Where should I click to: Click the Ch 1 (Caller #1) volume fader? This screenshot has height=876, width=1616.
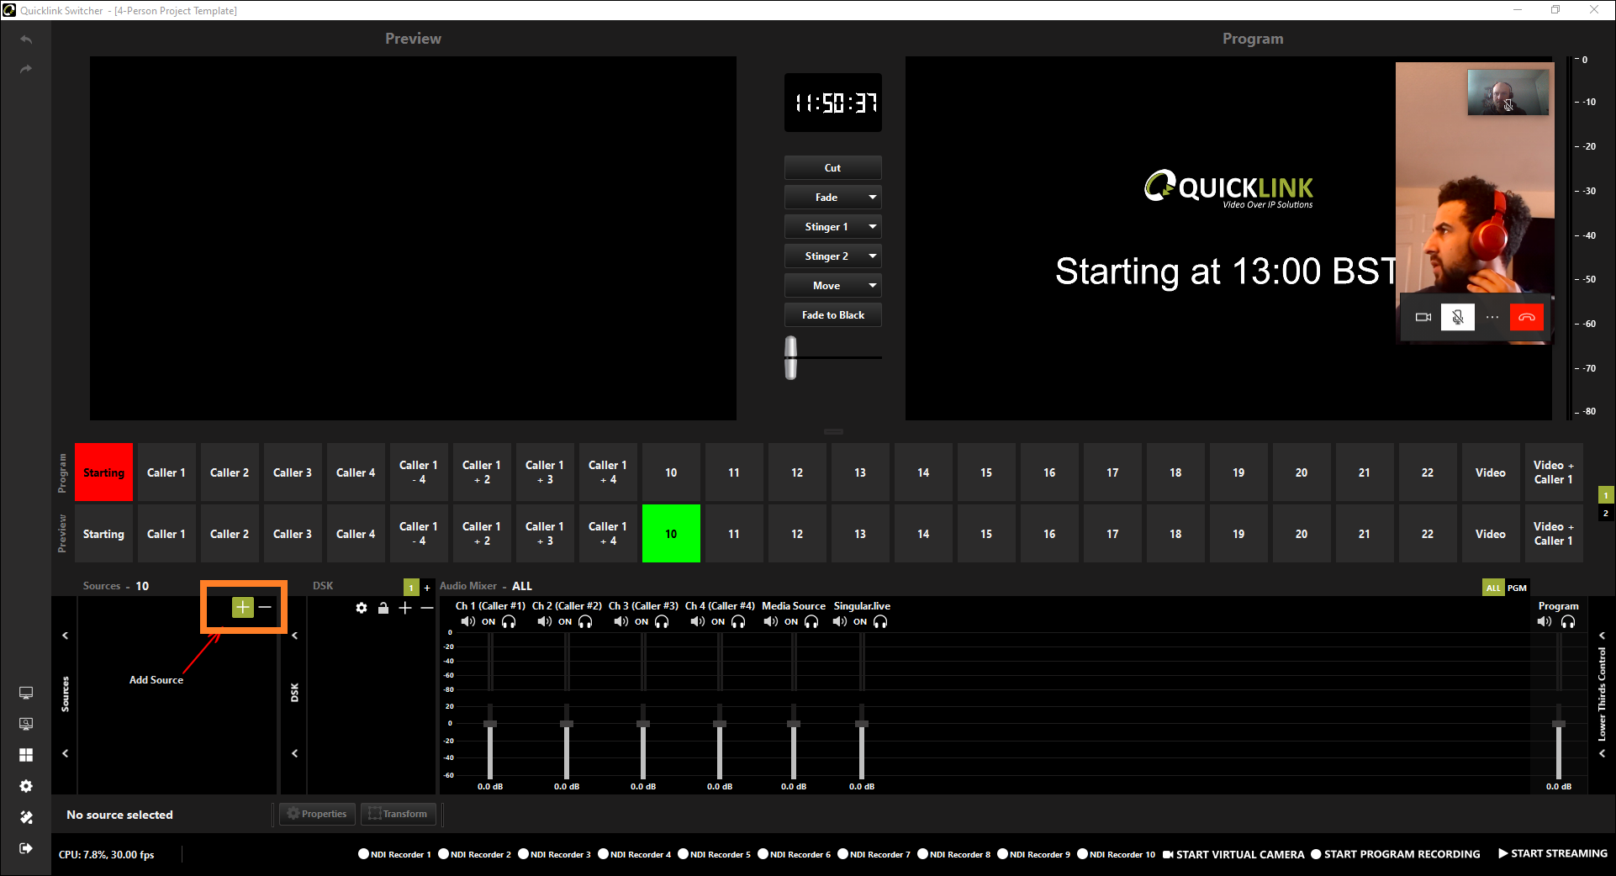490,724
